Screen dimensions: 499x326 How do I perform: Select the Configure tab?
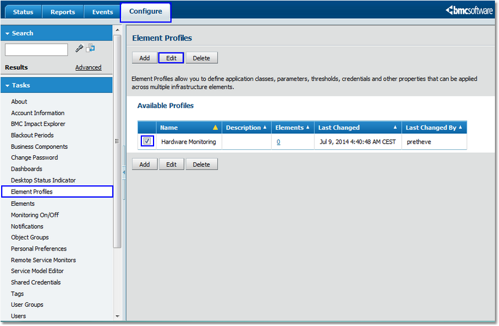coord(145,12)
